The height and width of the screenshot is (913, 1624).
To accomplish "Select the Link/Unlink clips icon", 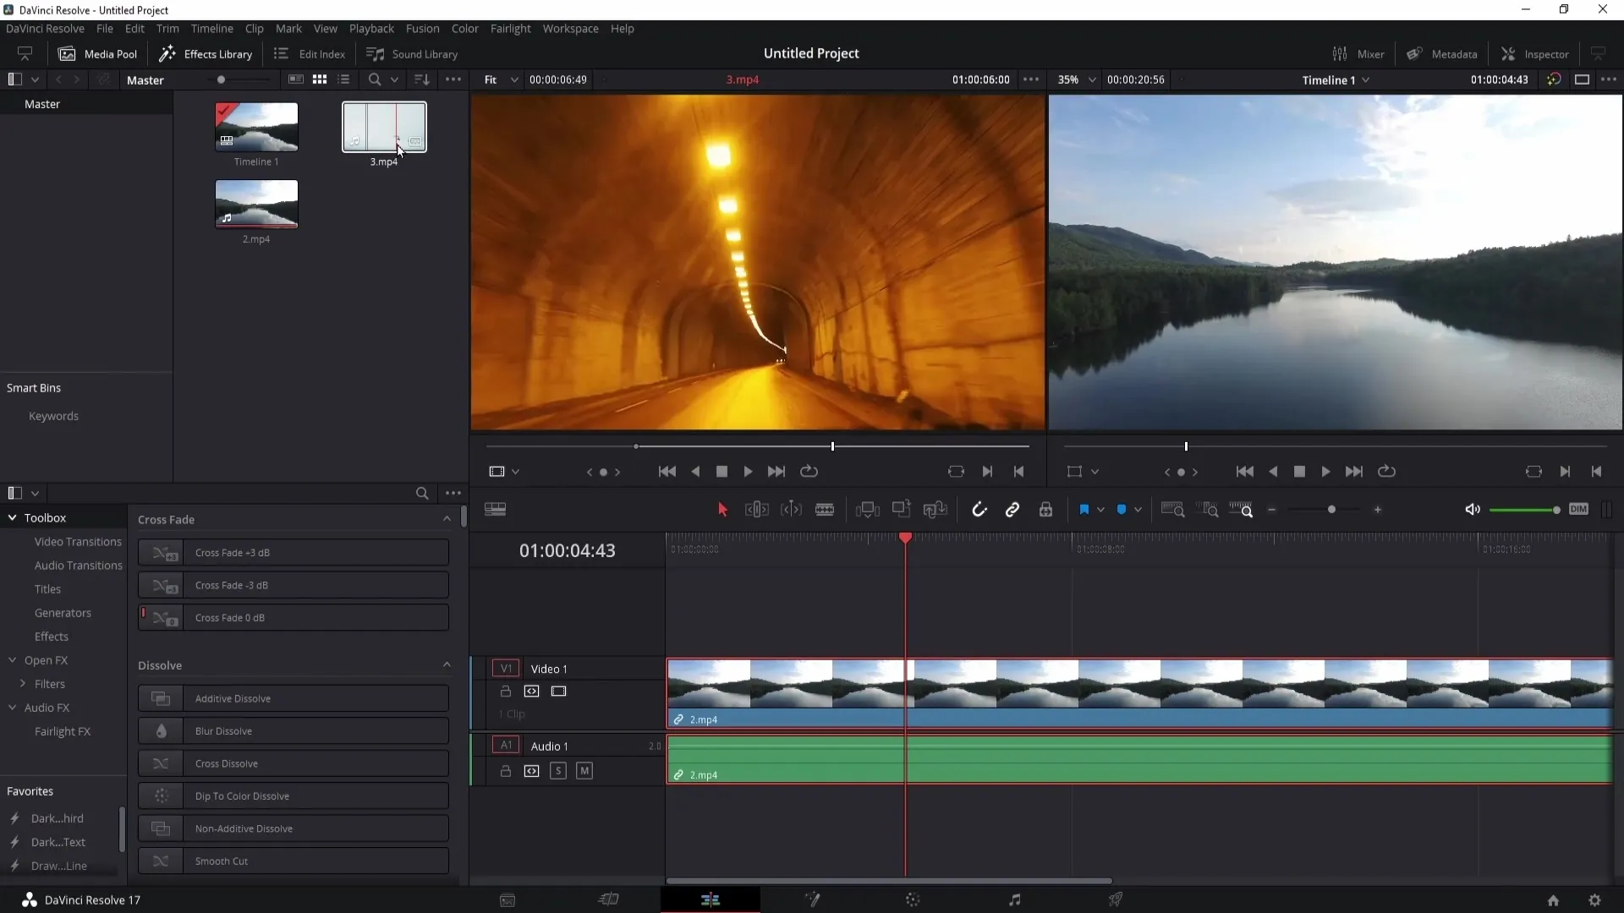I will (x=1012, y=511).
